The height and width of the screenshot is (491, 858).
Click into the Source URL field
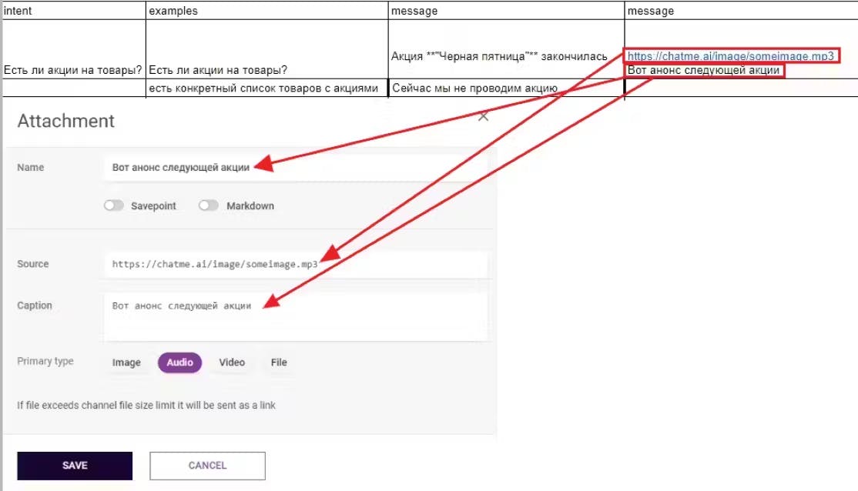[295, 264]
